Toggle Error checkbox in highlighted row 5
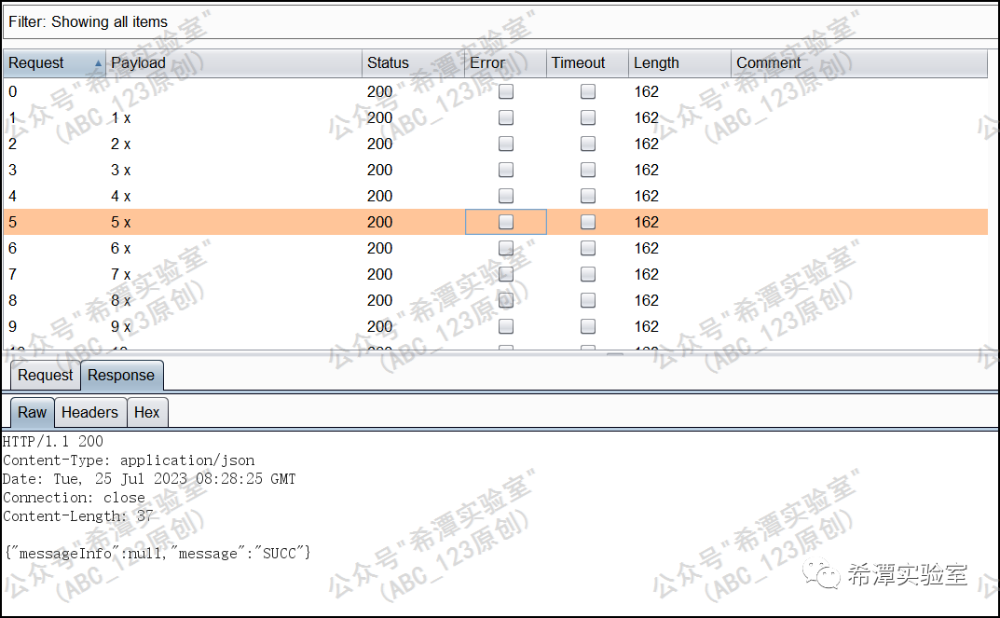This screenshot has width=1000, height=618. pyautogui.click(x=506, y=223)
